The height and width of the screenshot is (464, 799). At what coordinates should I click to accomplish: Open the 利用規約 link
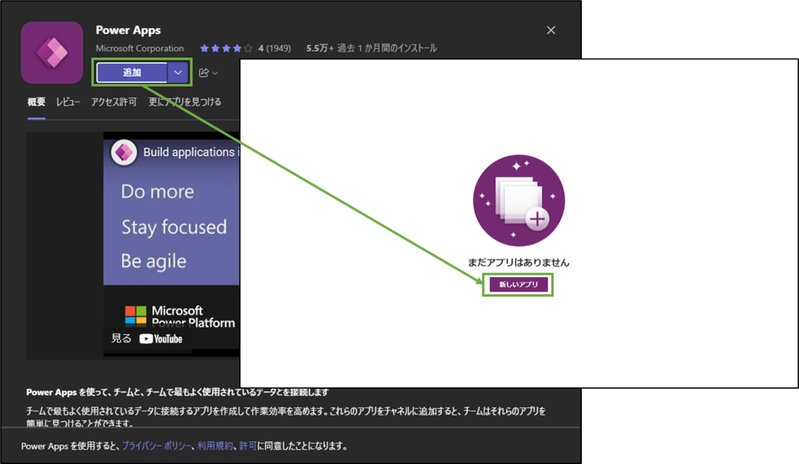216,446
